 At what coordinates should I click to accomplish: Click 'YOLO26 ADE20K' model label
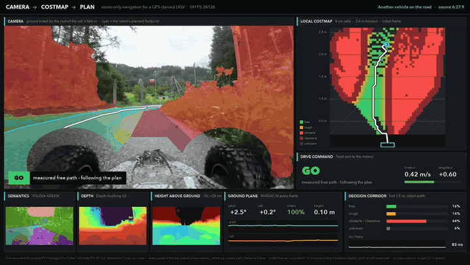tap(46, 196)
